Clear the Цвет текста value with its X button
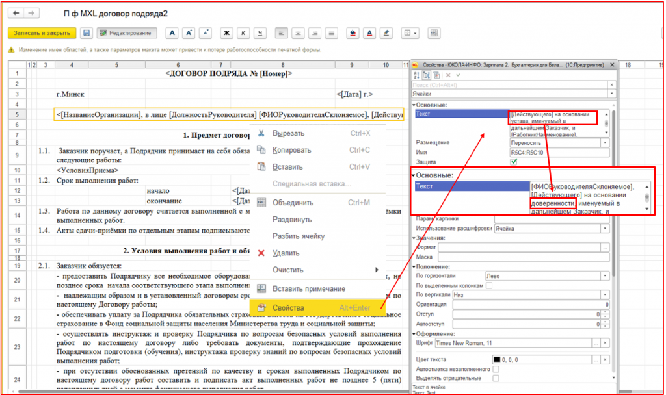The height and width of the screenshot is (395, 666). click(x=605, y=360)
